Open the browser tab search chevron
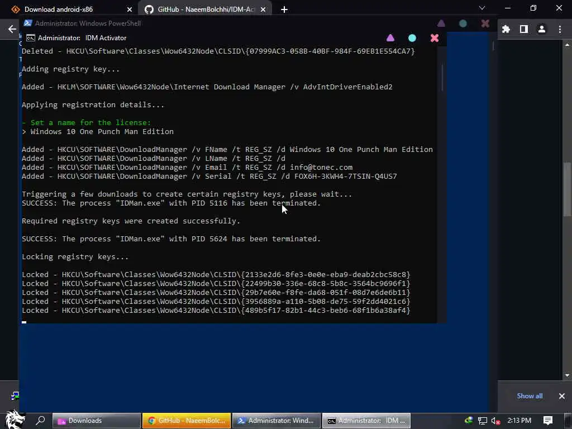The image size is (572, 429). coord(482,8)
